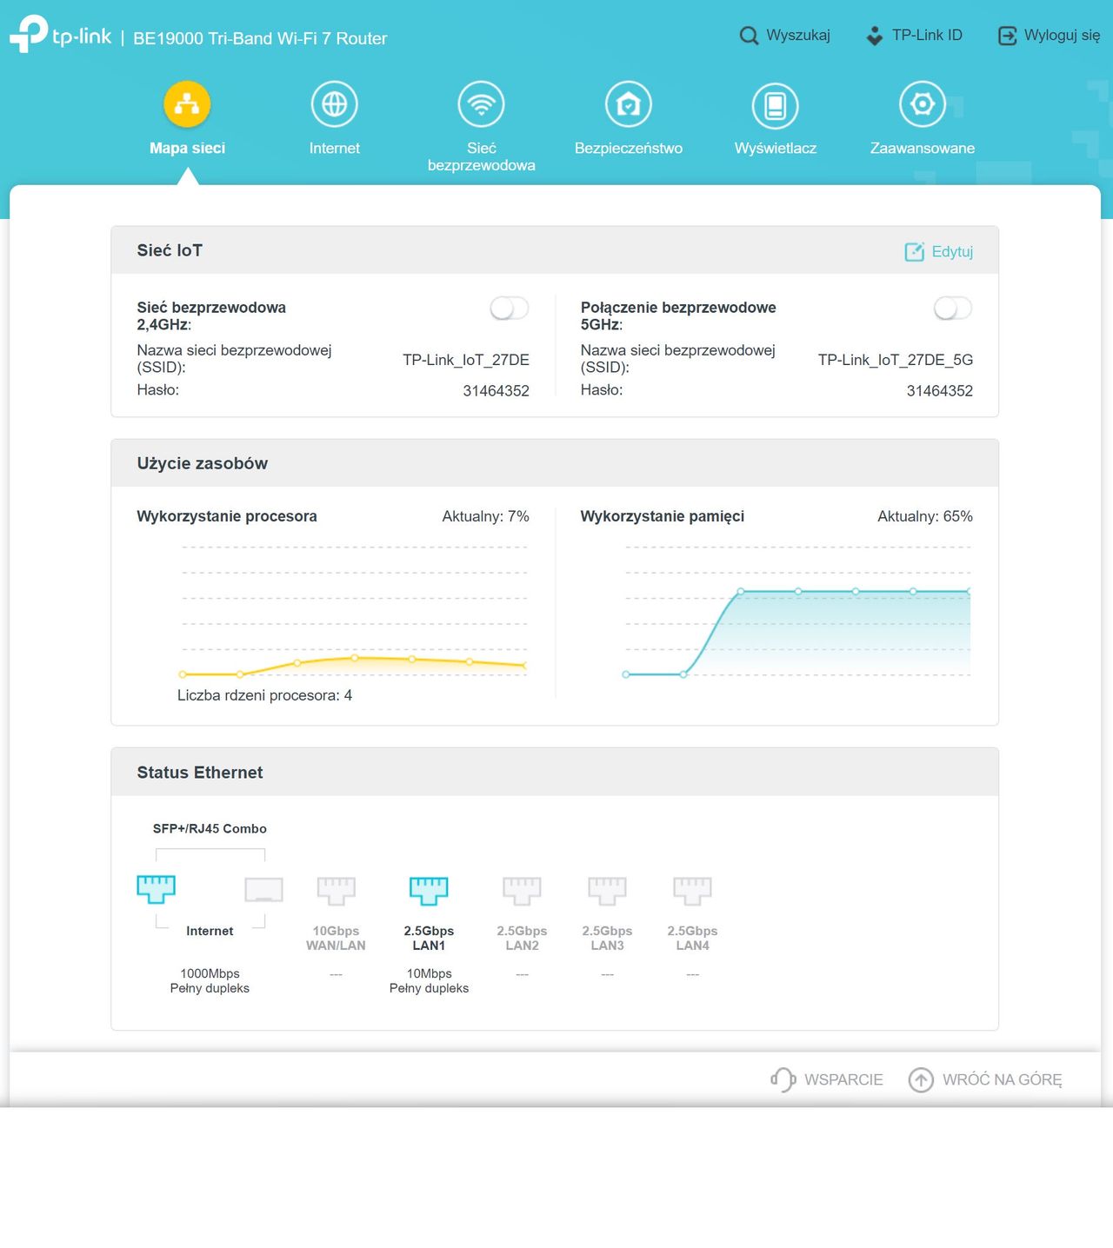Click the Wyloguj się logout icon
Viewport: 1113px width, 1248px height.
1007,36
